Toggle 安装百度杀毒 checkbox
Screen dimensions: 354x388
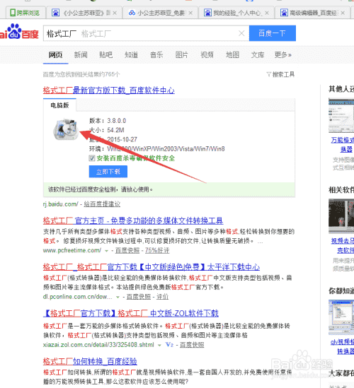pyautogui.click(x=92, y=158)
